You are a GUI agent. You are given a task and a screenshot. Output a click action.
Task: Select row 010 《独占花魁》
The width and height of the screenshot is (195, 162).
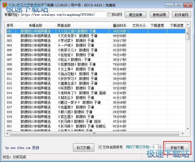pyautogui.click(x=95, y=74)
